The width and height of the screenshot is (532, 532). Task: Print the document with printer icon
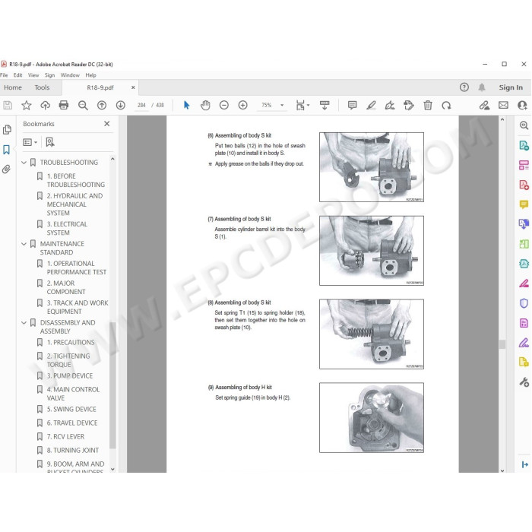pyautogui.click(x=64, y=105)
